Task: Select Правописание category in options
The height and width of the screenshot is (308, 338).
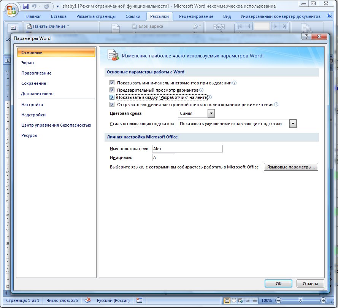Action: [56, 73]
